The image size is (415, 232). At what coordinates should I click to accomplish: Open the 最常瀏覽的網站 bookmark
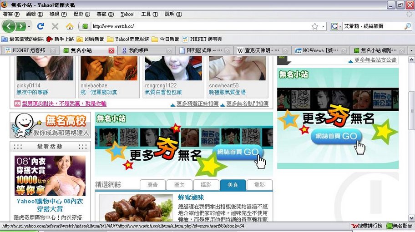pos(22,39)
